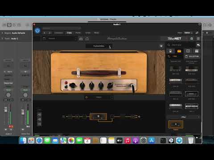The width and height of the screenshot is (214, 160).
Task: Click the Copy button in plugin header
Action: [69, 33]
